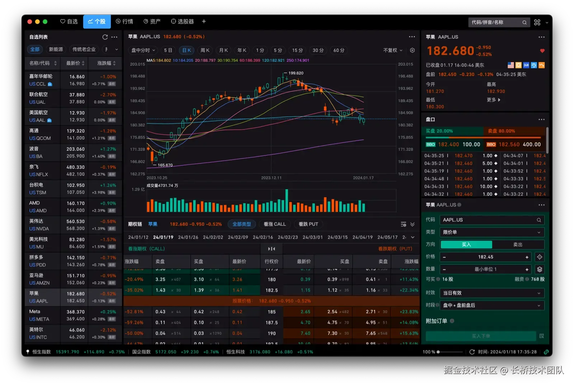The image size is (574, 385).
Task: Click the refresh icon beside the time status
Action: click(x=472, y=352)
